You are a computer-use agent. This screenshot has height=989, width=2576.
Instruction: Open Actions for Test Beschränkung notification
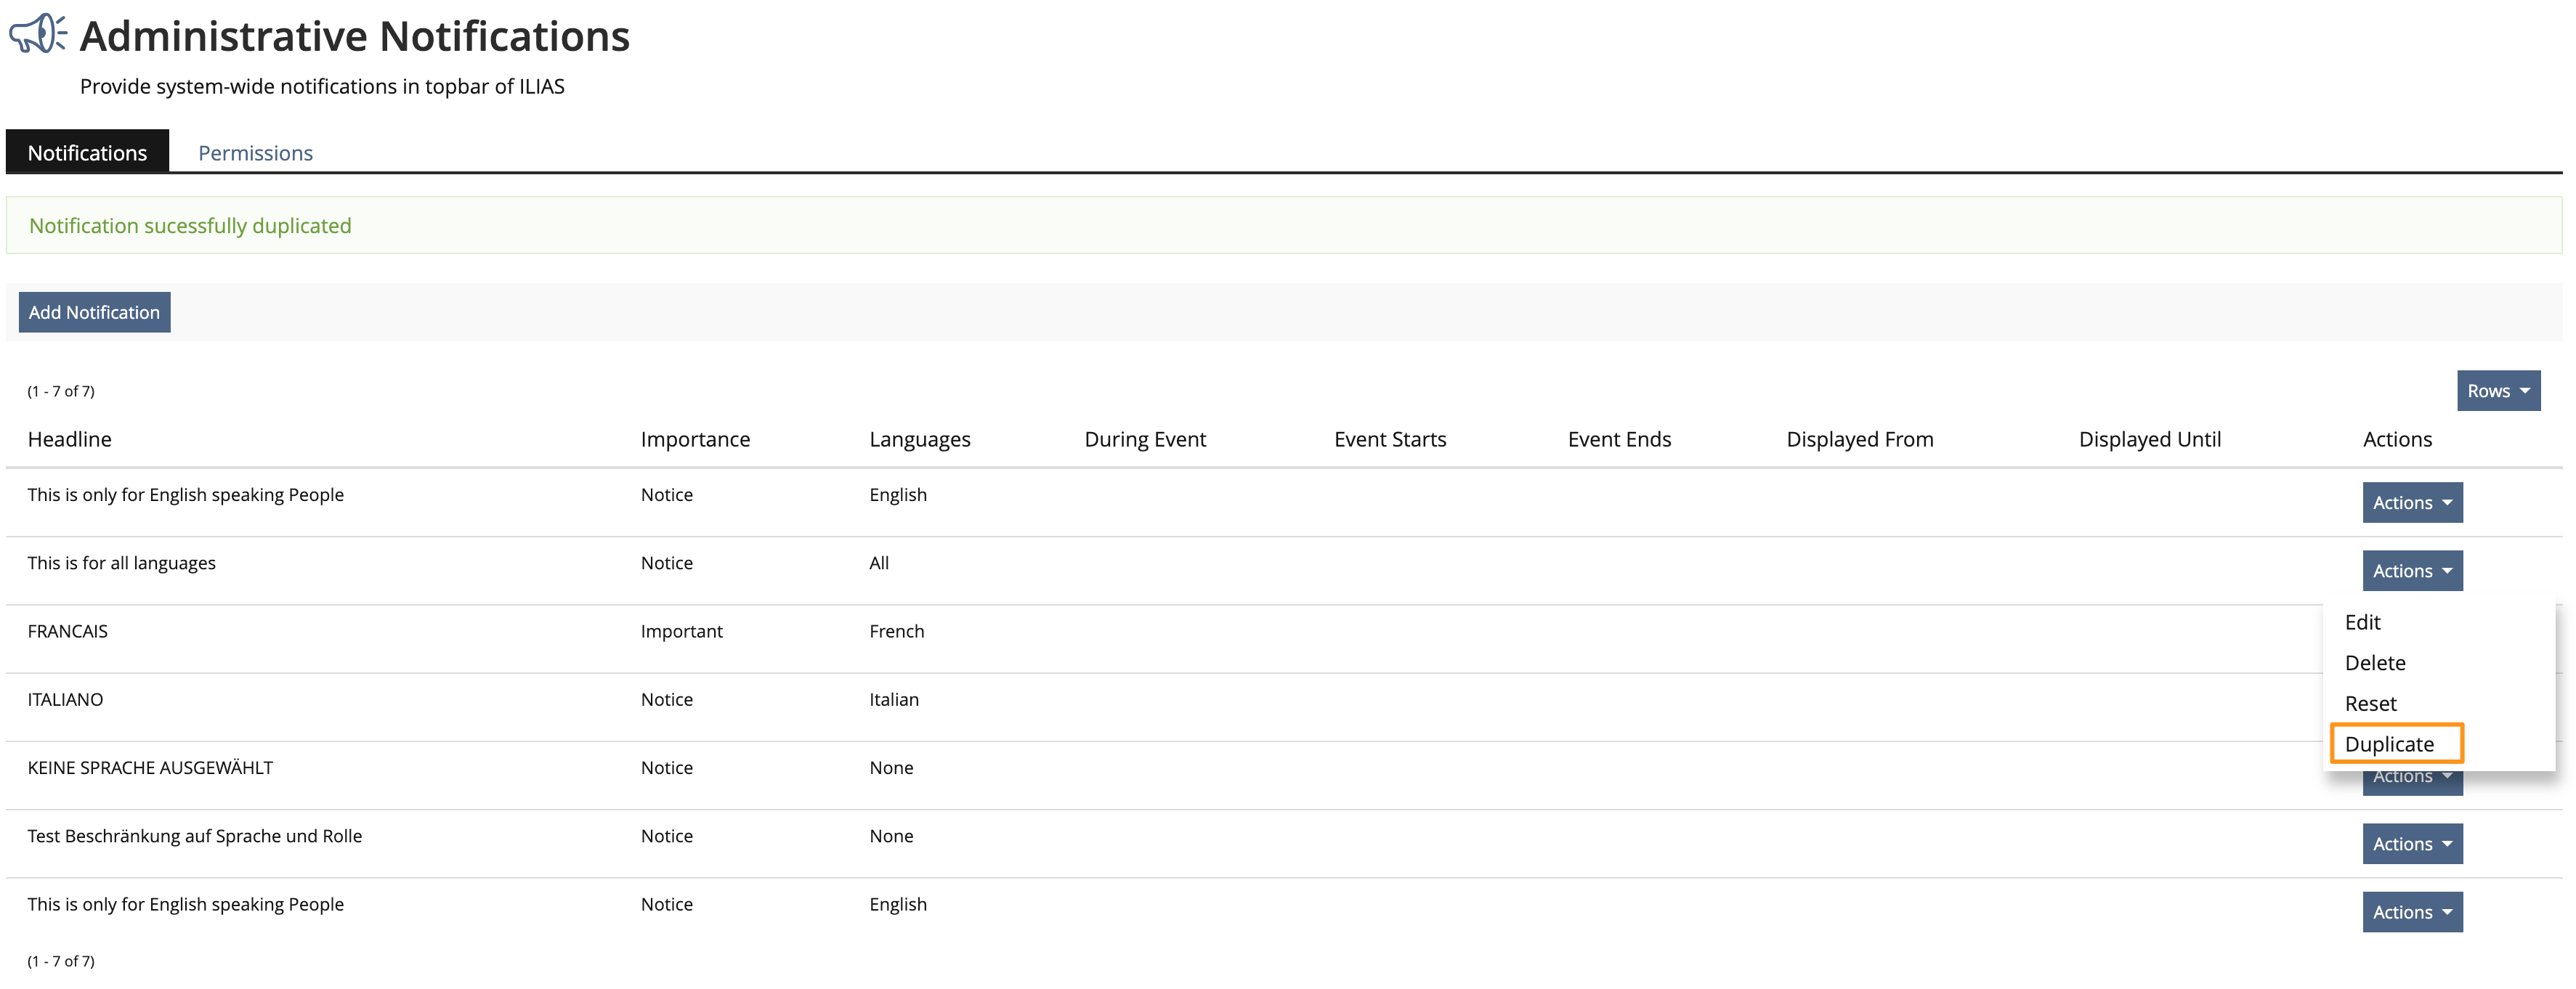[x=2411, y=844]
